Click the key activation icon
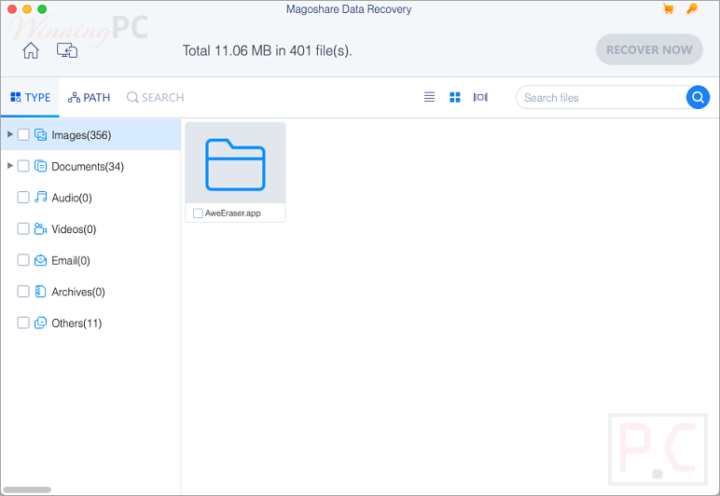 coord(691,8)
